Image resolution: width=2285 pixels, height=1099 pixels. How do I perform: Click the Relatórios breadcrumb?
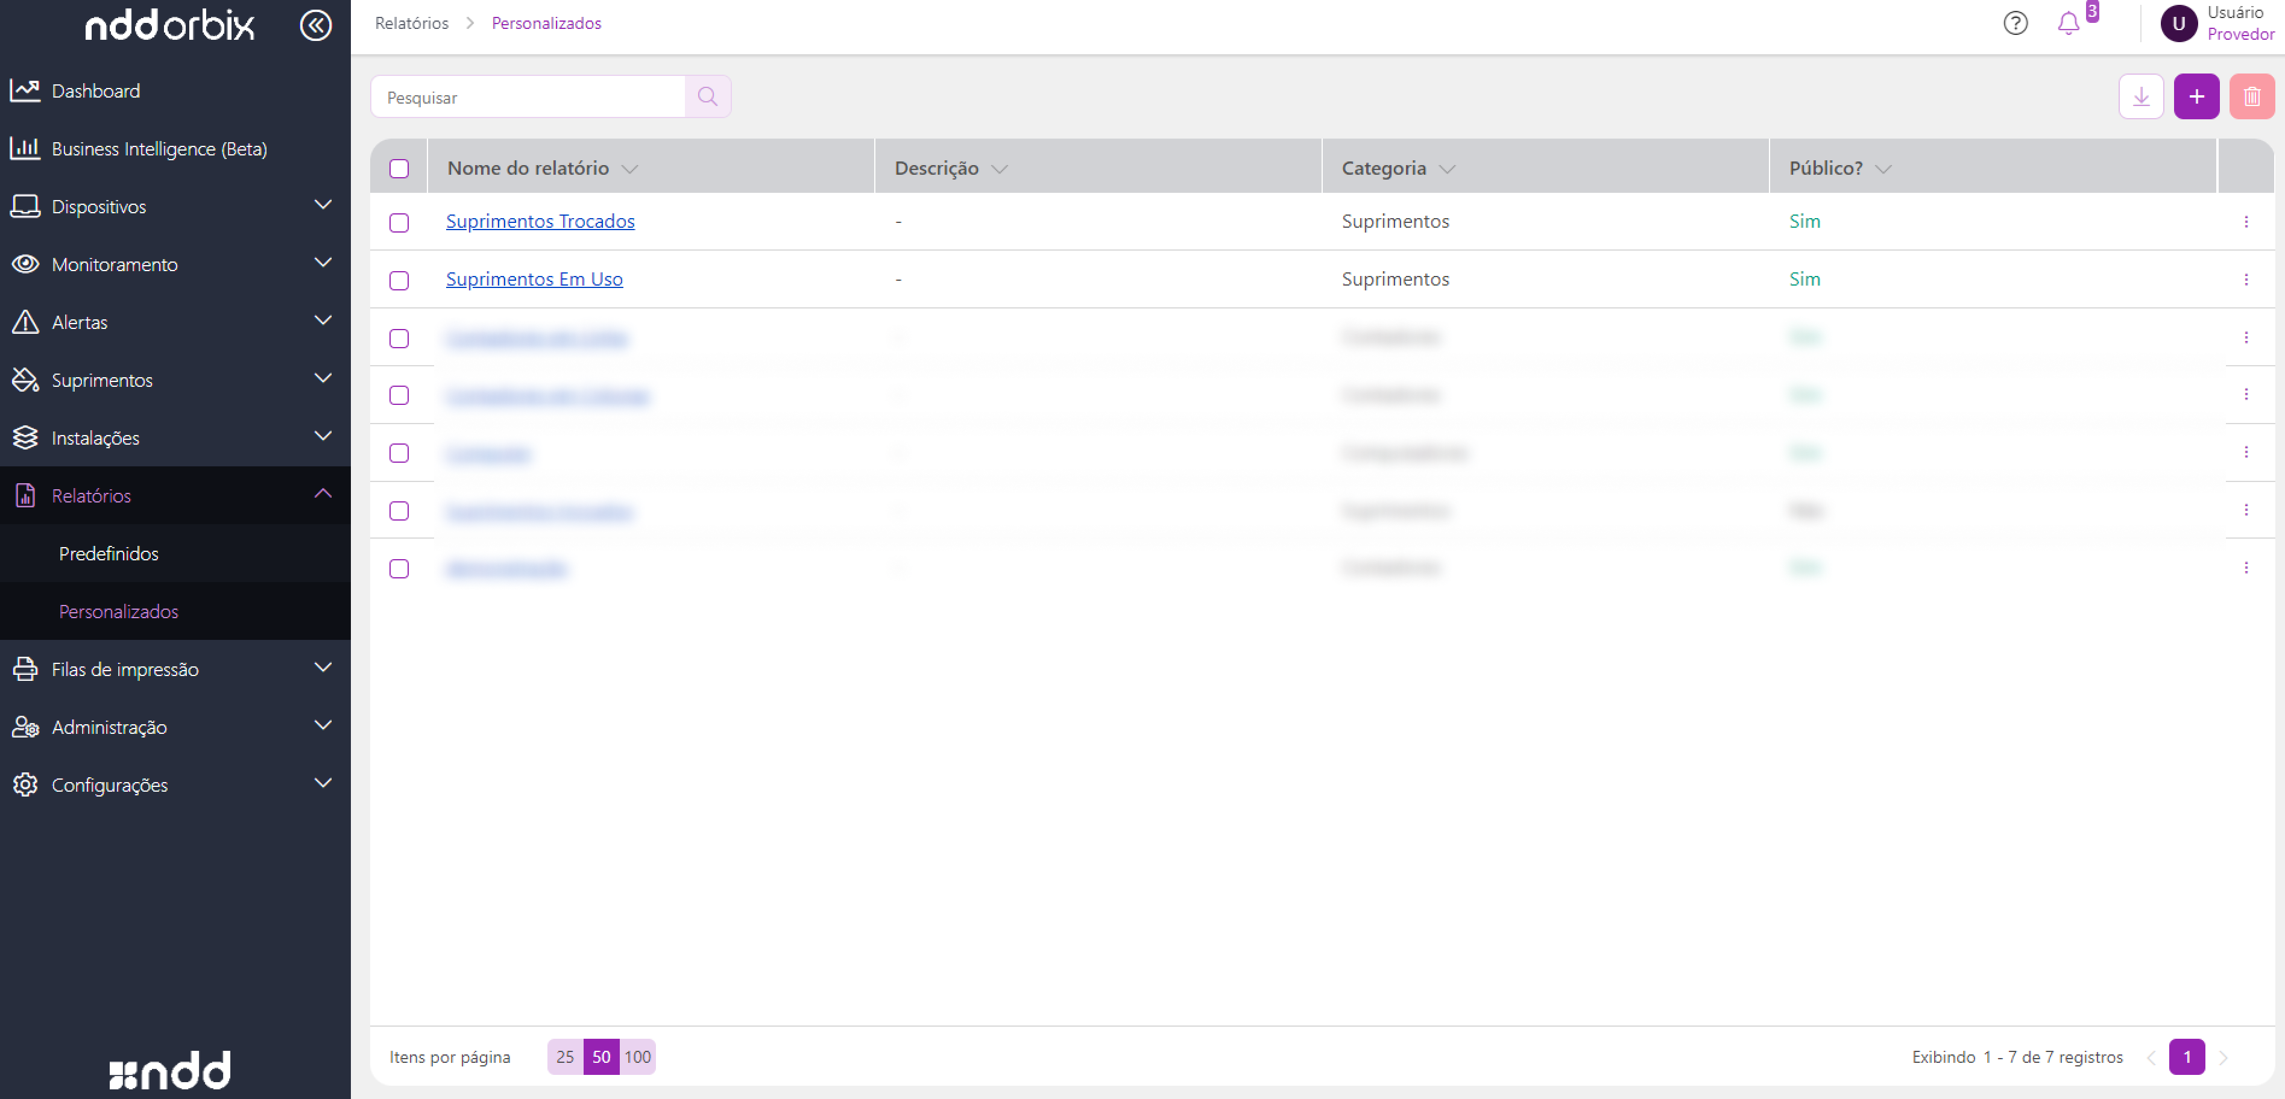coord(412,23)
